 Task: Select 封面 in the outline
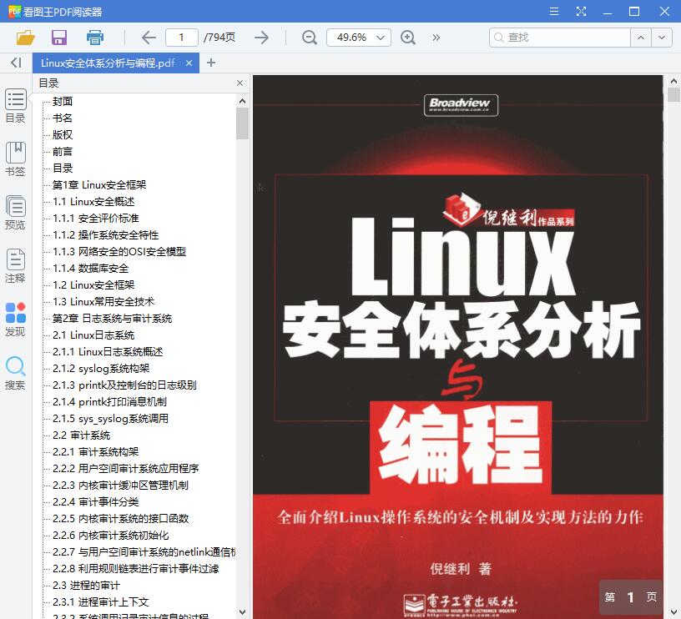coord(63,102)
